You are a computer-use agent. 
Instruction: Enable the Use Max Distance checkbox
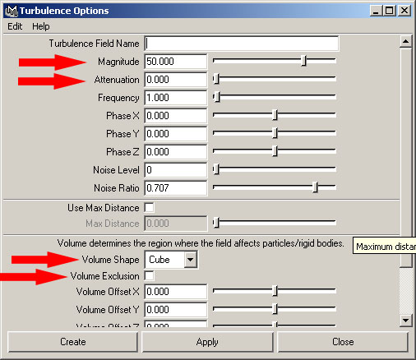point(149,207)
